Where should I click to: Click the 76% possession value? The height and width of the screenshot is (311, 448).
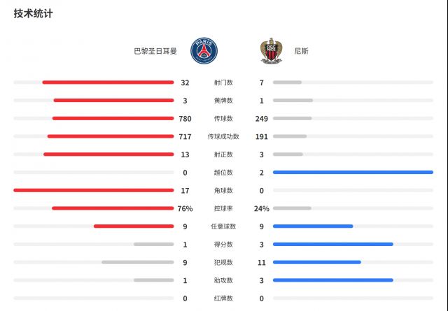coord(185,208)
